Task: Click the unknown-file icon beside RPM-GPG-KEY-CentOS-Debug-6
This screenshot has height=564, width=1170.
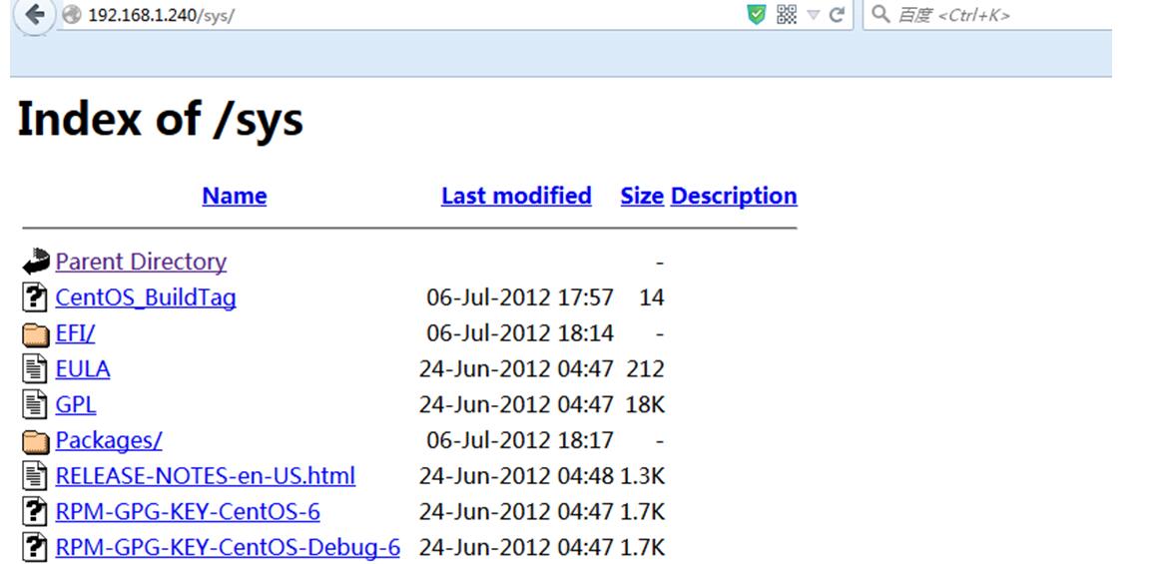Action: coord(35,548)
